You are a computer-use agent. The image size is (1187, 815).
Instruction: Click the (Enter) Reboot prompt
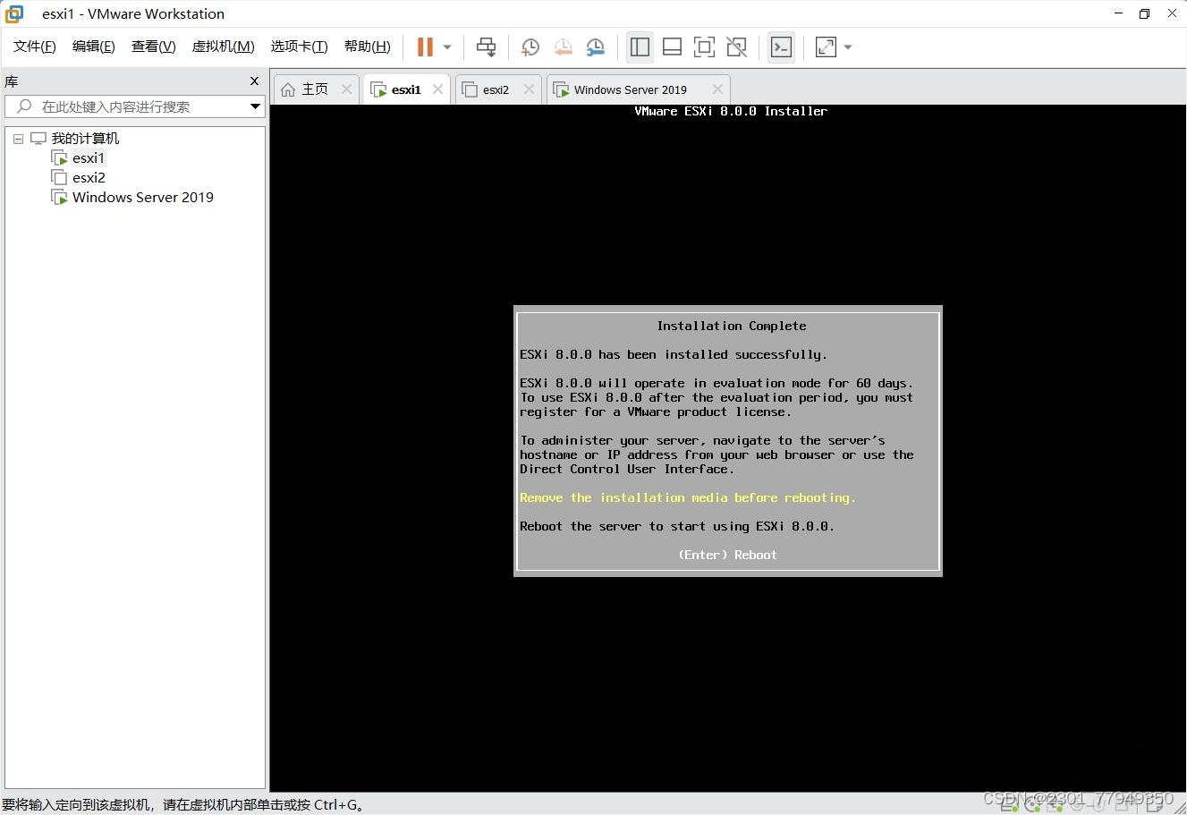pyautogui.click(x=728, y=555)
